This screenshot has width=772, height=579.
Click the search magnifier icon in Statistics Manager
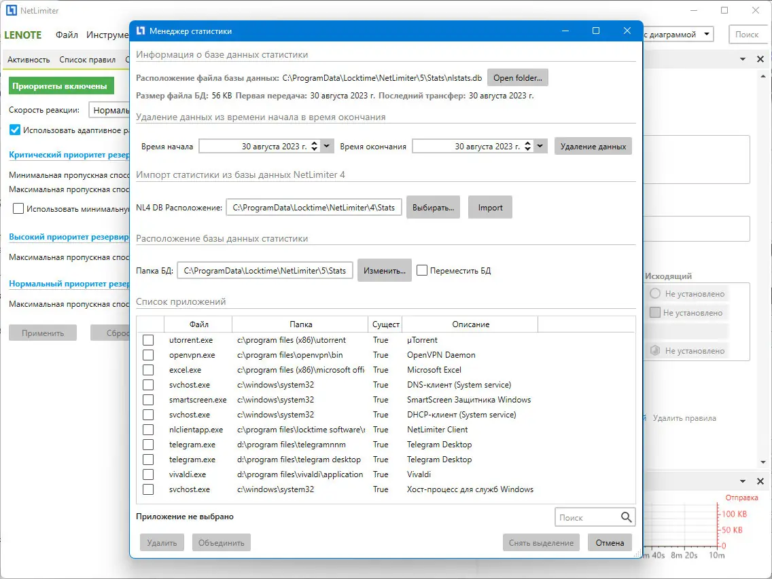(626, 517)
